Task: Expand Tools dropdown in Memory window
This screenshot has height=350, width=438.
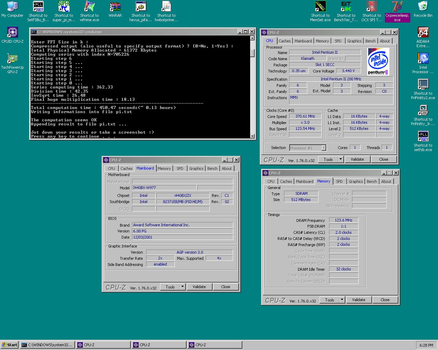Action: [342, 300]
